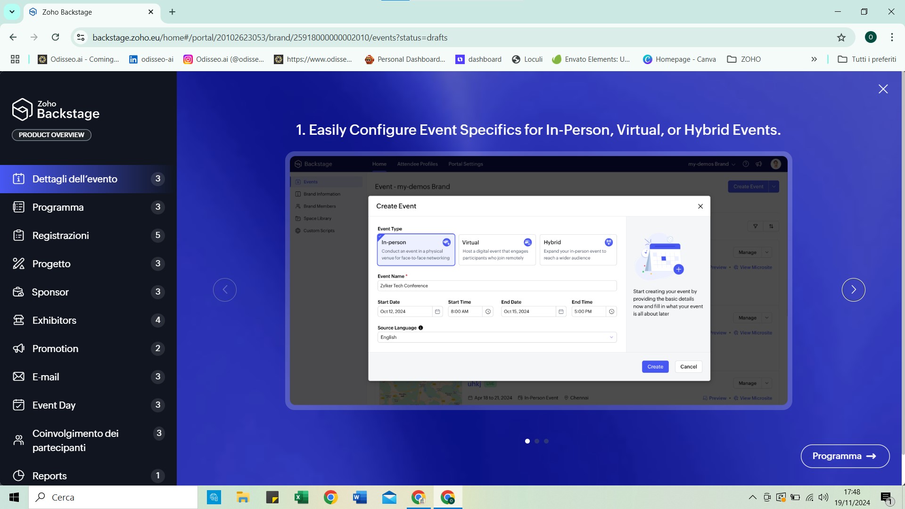Open the Homepage - Canva bookmark

click(679, 59)
